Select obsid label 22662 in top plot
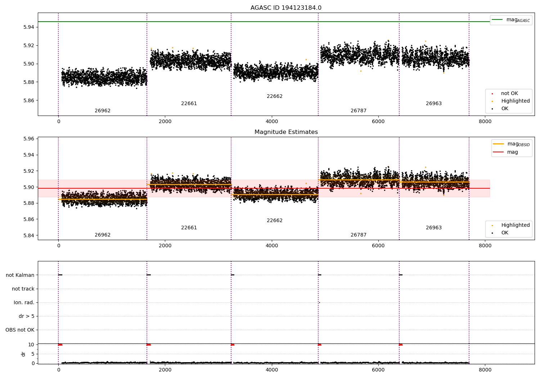This screenshot has width=540, height=378. tap(275, 96)
